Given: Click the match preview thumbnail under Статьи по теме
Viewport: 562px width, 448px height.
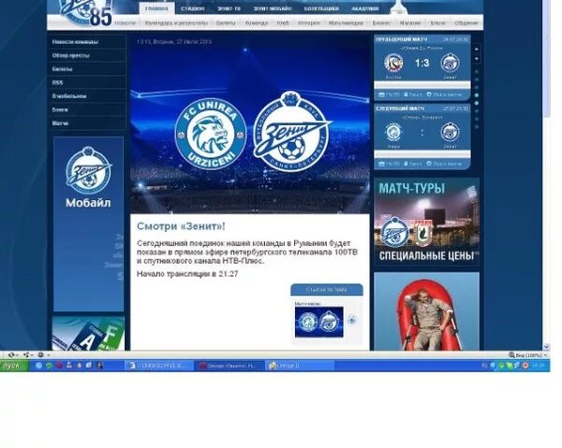Looking at the screenshot, I should tap(319, 322).
